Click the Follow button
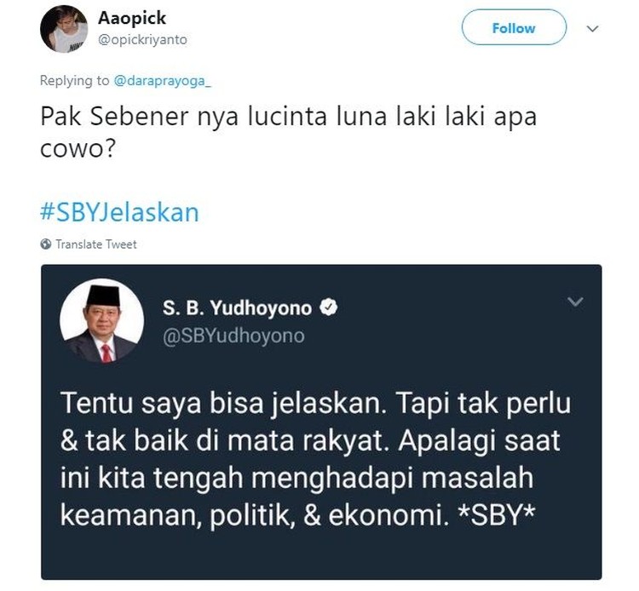Image resolution: width=639 pixels, height=591 pixels. 514,28
